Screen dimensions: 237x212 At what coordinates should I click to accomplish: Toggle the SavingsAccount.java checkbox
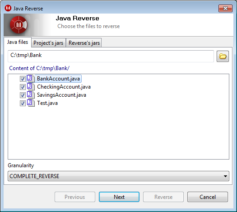coord(23,95)
